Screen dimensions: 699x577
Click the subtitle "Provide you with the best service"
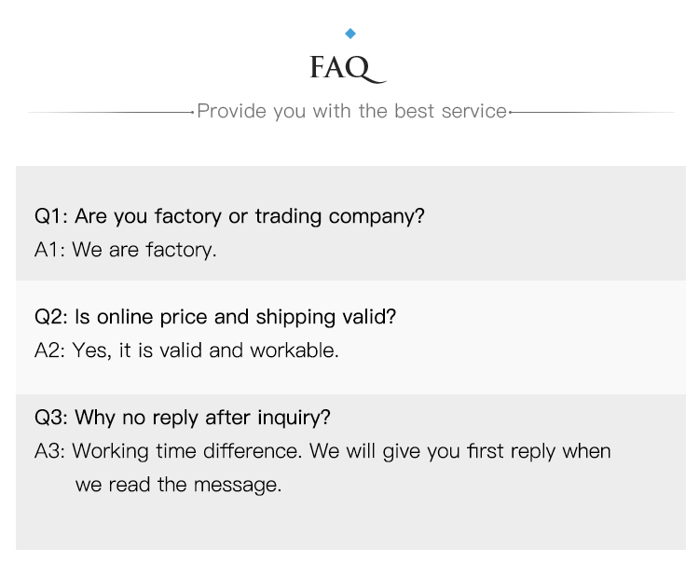pyautogui.click(x=351, y=111)
